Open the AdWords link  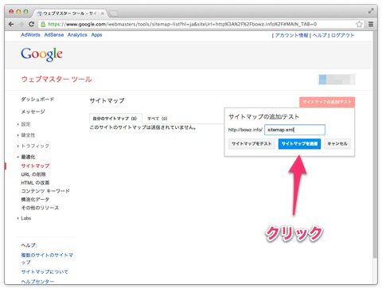click(30, 35)
